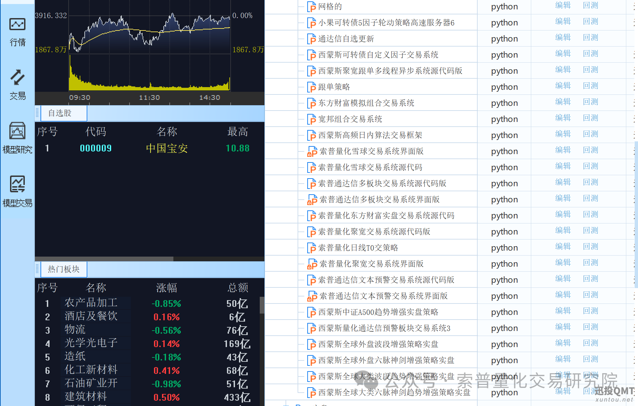Click 回测 for 东方财富模拟组合交易系统
This screenshot has height=406, width=638.
[x=590, y=102]
